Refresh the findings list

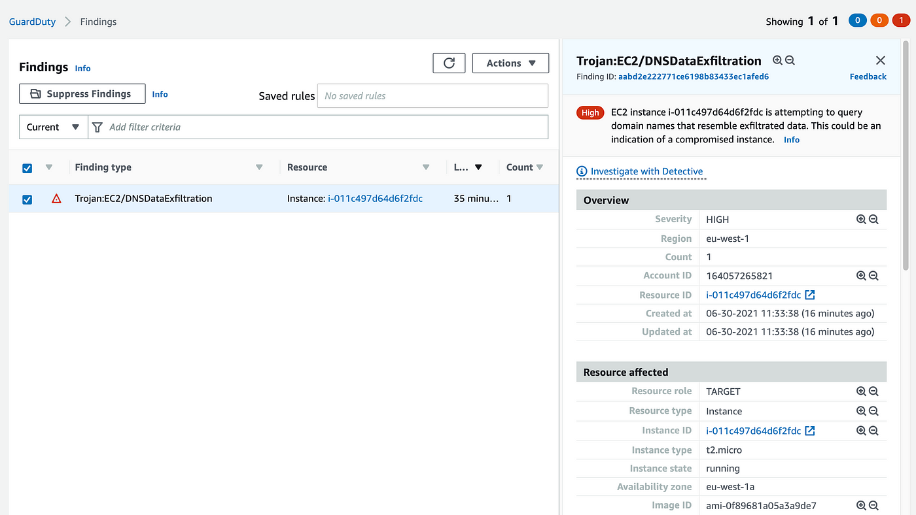(449, 63)
